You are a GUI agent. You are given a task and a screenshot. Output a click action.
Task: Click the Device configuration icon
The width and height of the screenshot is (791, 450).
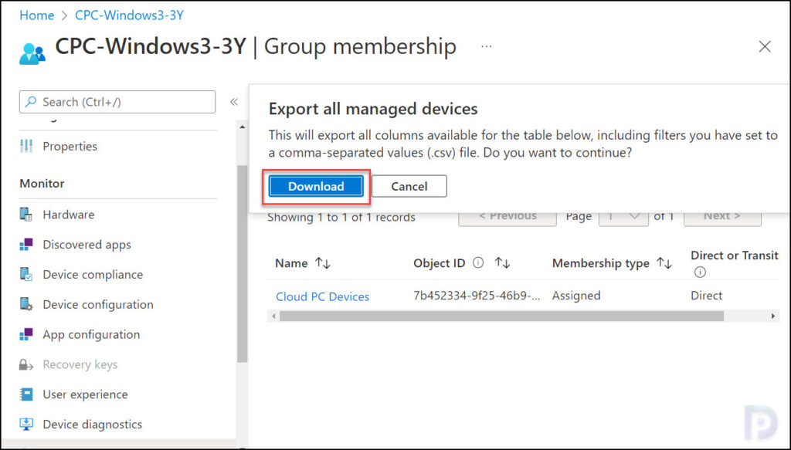[26, 304]
